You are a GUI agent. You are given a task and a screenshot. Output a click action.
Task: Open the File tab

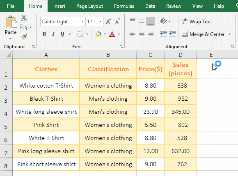tap(11, 6)
